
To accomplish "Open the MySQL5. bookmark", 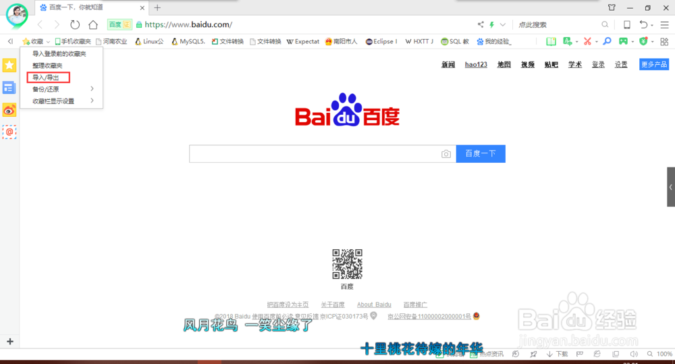I will pos(188,41).
